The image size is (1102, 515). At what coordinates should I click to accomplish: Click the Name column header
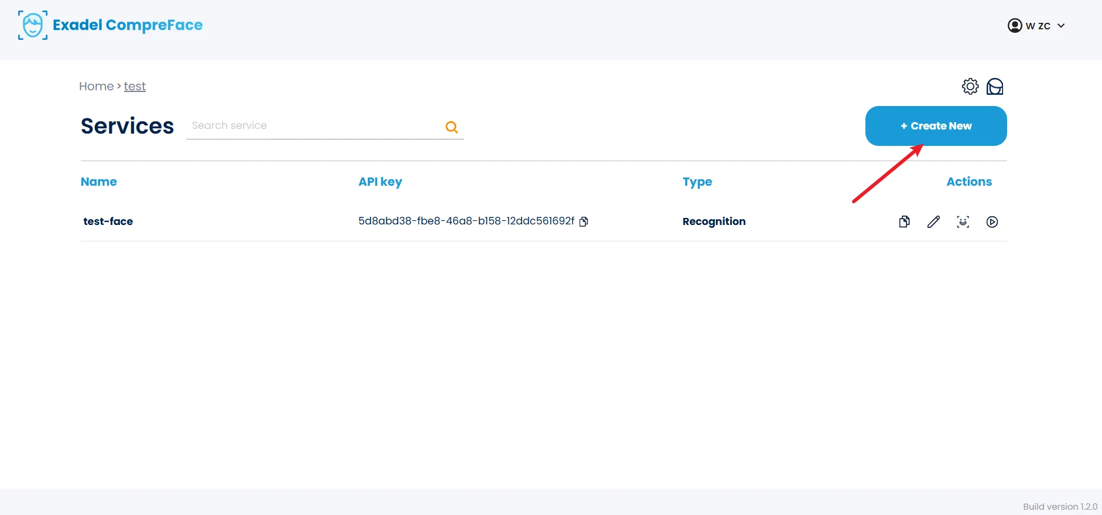pyautogui.click(x=98, y=182)
